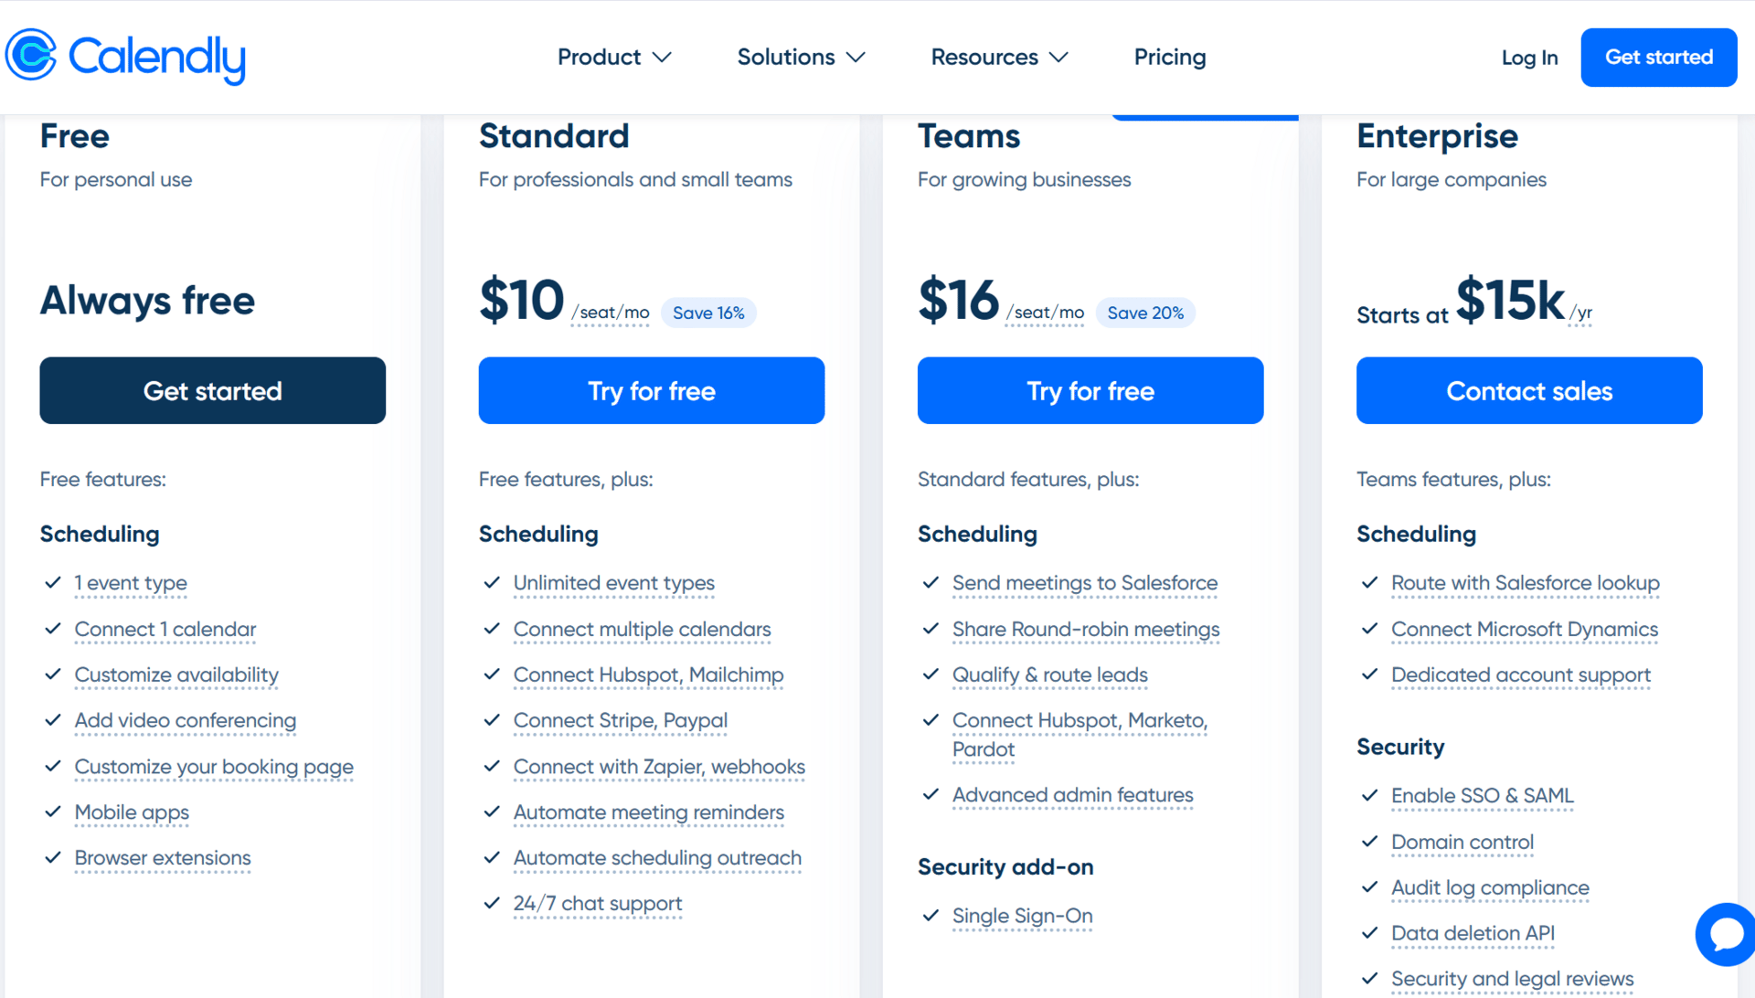1755x998 pixels.
Task: Click checkmark beside Single Sign-On
Action: pos(931,915)
